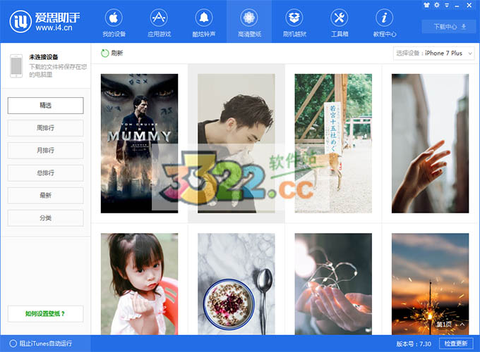The image size is (480, 352).
Task: Click the unconnected device phone icon
Action: [x=16, y=66]
